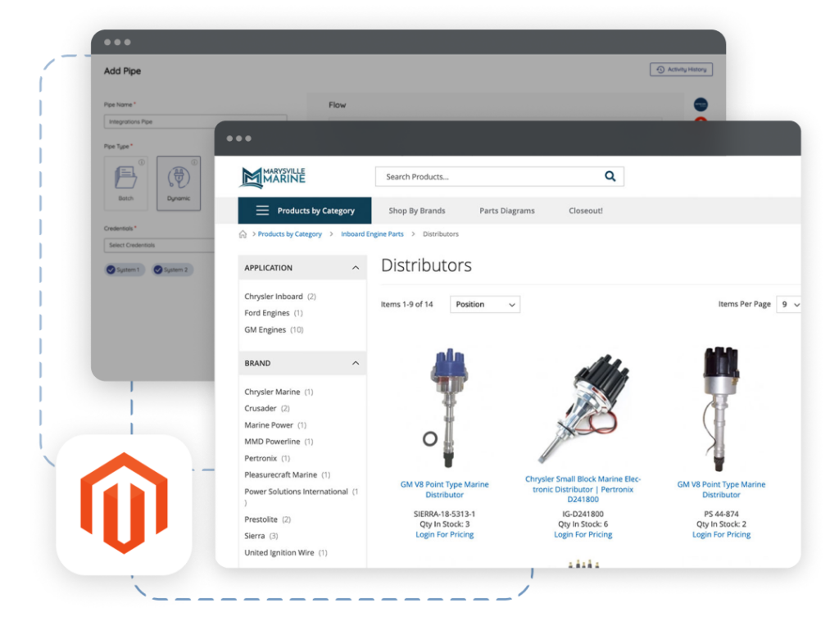Open the Position sort dropdown
Screen dimensions: 839x644
point(484,304)
